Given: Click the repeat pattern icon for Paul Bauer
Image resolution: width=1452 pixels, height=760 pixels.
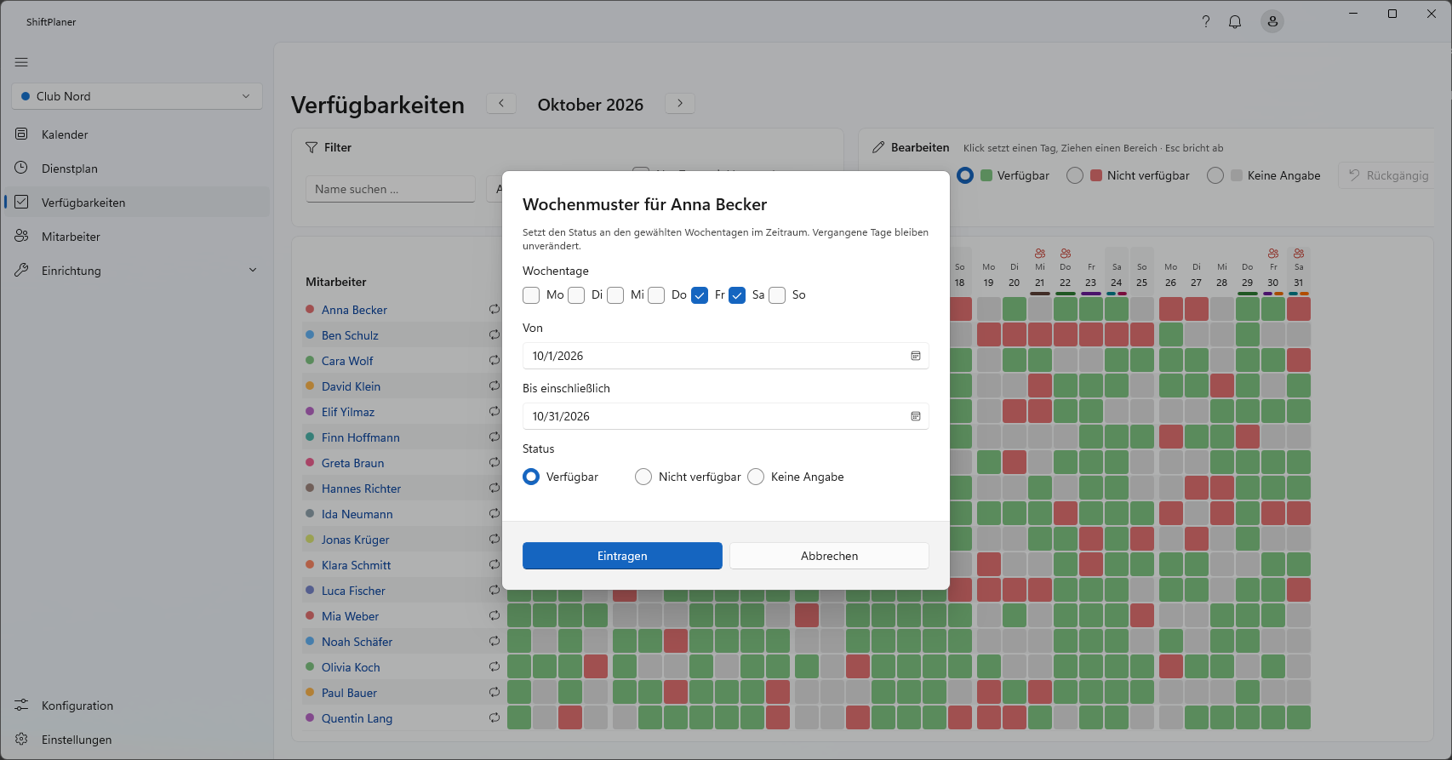Looking at the screenshot, I should (x=494, y=692).
